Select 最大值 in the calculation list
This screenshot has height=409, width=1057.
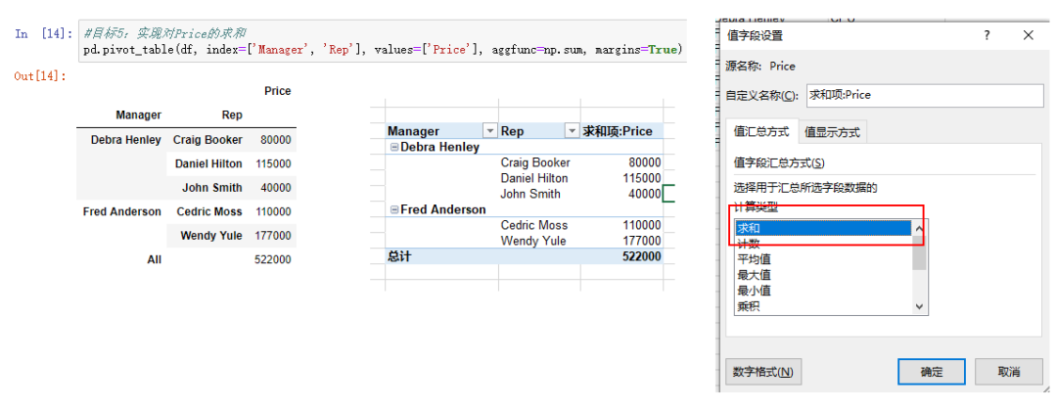click(824, 275)
